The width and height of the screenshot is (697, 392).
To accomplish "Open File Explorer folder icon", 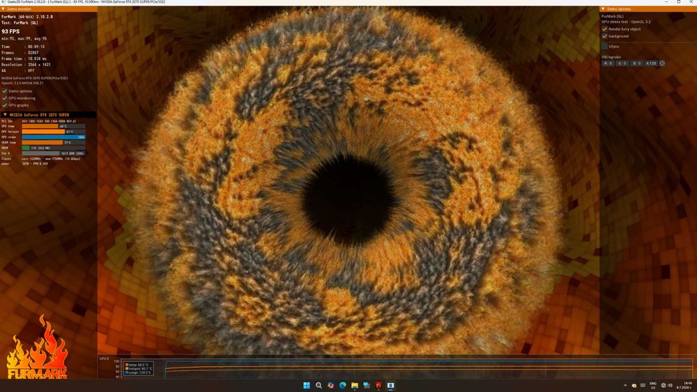I will (355, 385).
